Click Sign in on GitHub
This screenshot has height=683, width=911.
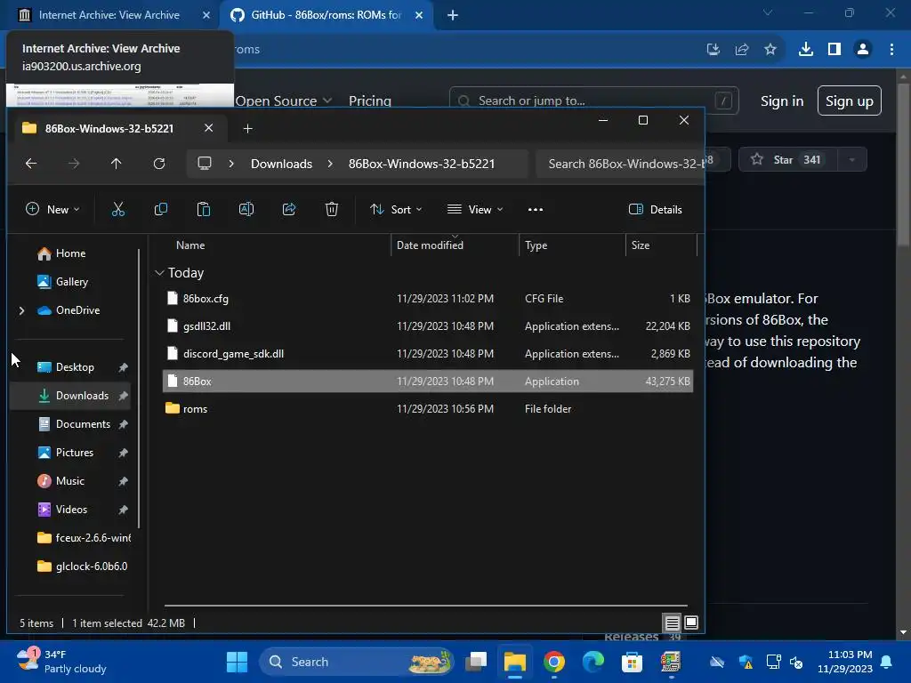point(782,101)
